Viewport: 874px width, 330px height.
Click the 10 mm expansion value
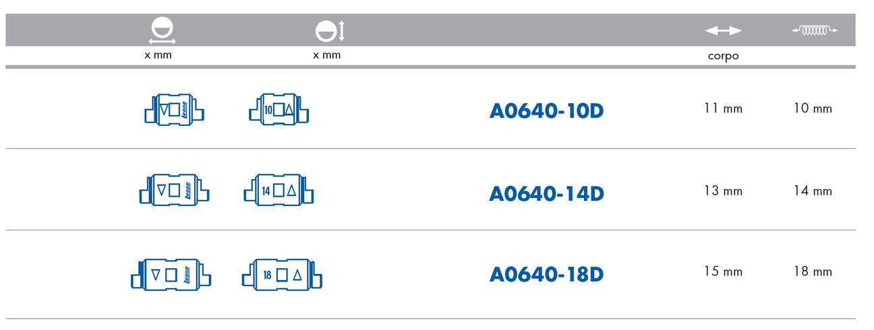tap(813, 108)
